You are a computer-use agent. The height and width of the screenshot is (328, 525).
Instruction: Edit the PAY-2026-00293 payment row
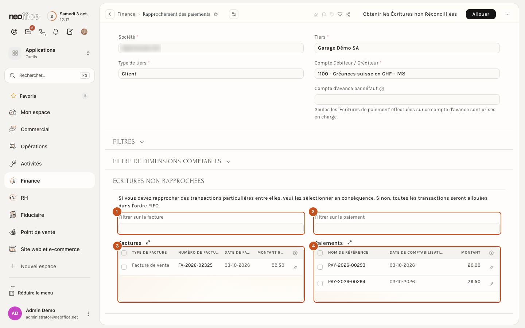491,268
